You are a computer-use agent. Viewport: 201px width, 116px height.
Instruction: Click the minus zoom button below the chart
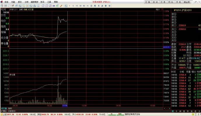pyautogui.click(x=167, y=108)
